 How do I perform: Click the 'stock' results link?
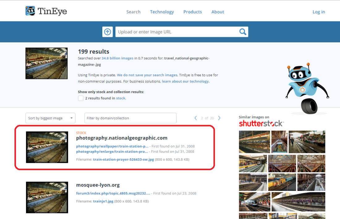[121, 98]
